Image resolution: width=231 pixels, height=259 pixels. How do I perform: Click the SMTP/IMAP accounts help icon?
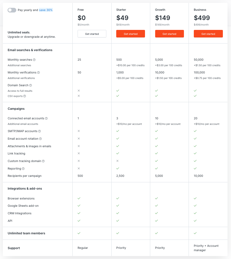[x=40, y=131]
